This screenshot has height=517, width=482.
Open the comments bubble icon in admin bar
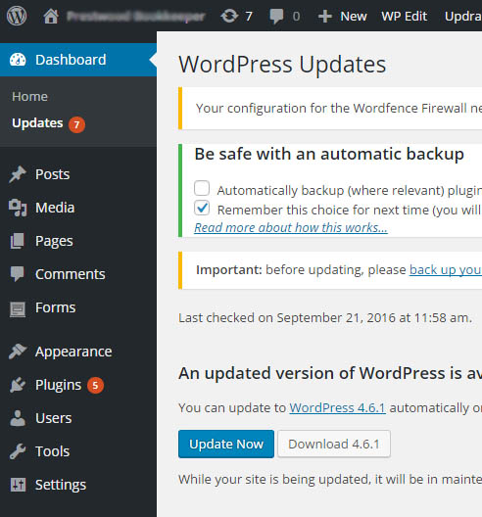click(x=276, y=17)
